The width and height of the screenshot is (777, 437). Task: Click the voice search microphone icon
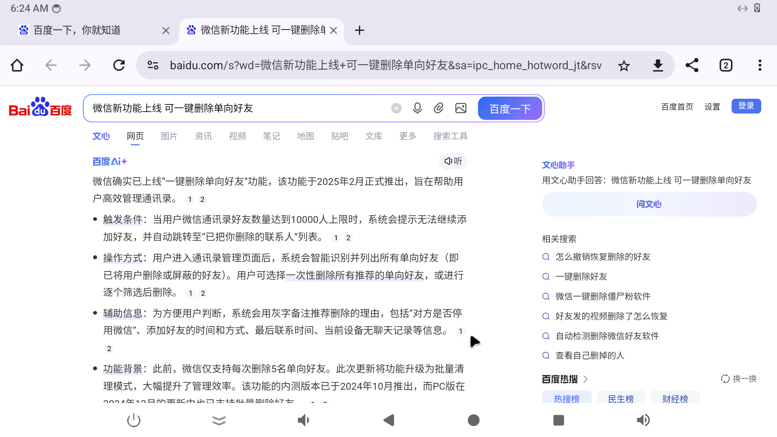pyautogui.click(x=417, y=108)
